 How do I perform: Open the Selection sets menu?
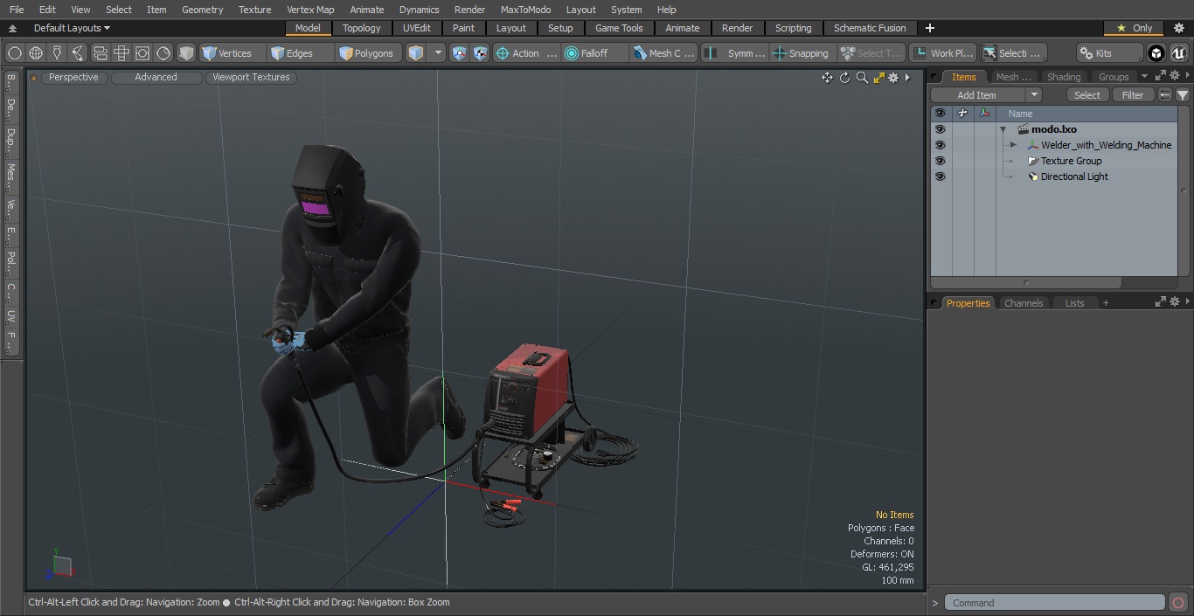tap(1012, 53)
